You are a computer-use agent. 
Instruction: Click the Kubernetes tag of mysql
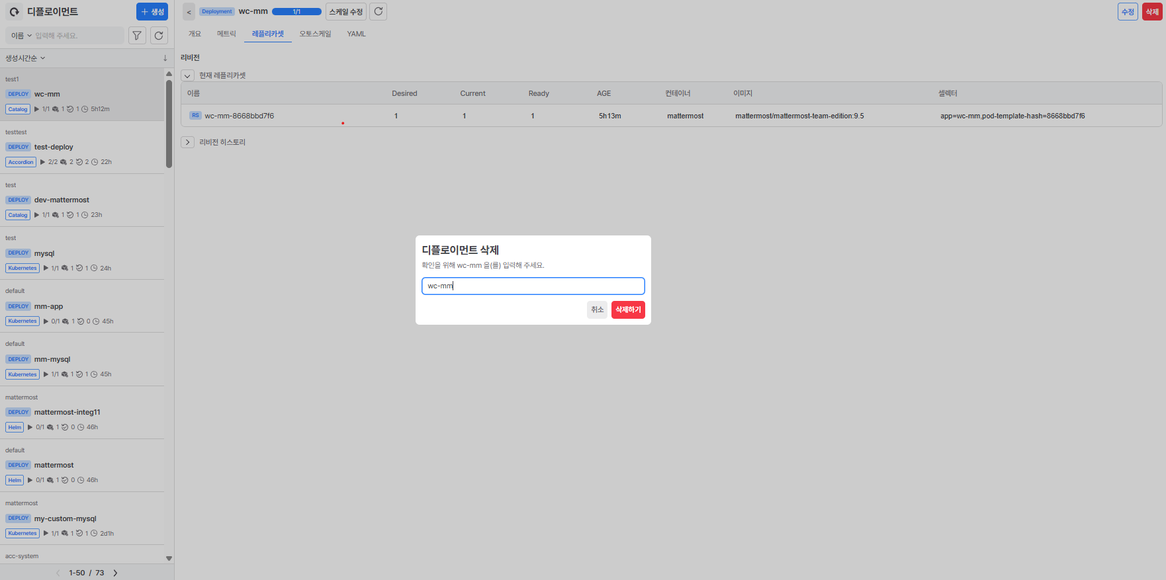point(22,268)
